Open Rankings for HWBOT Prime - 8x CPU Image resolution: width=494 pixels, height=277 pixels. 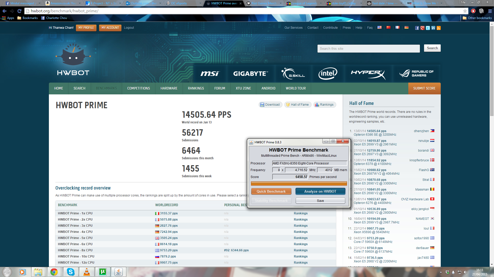coord(301,250)
